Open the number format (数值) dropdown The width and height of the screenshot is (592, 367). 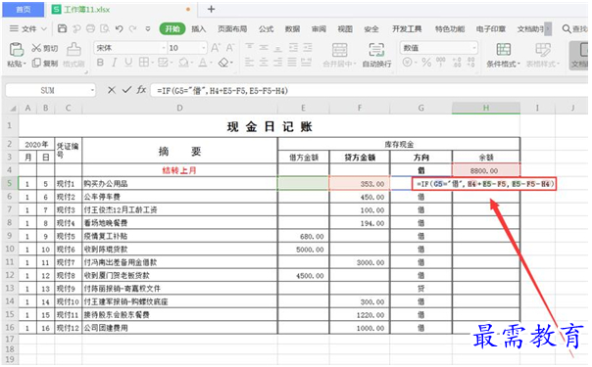473,48
